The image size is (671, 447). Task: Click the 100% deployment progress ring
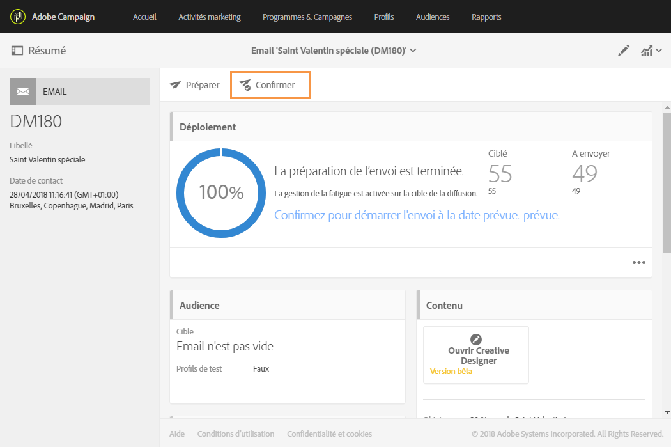pos(221,192)
